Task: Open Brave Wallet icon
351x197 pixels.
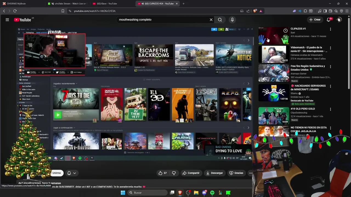Action: [330, 11]
